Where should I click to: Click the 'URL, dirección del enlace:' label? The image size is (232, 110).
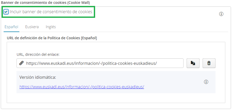pyautogui.click(x=38, y=54)
